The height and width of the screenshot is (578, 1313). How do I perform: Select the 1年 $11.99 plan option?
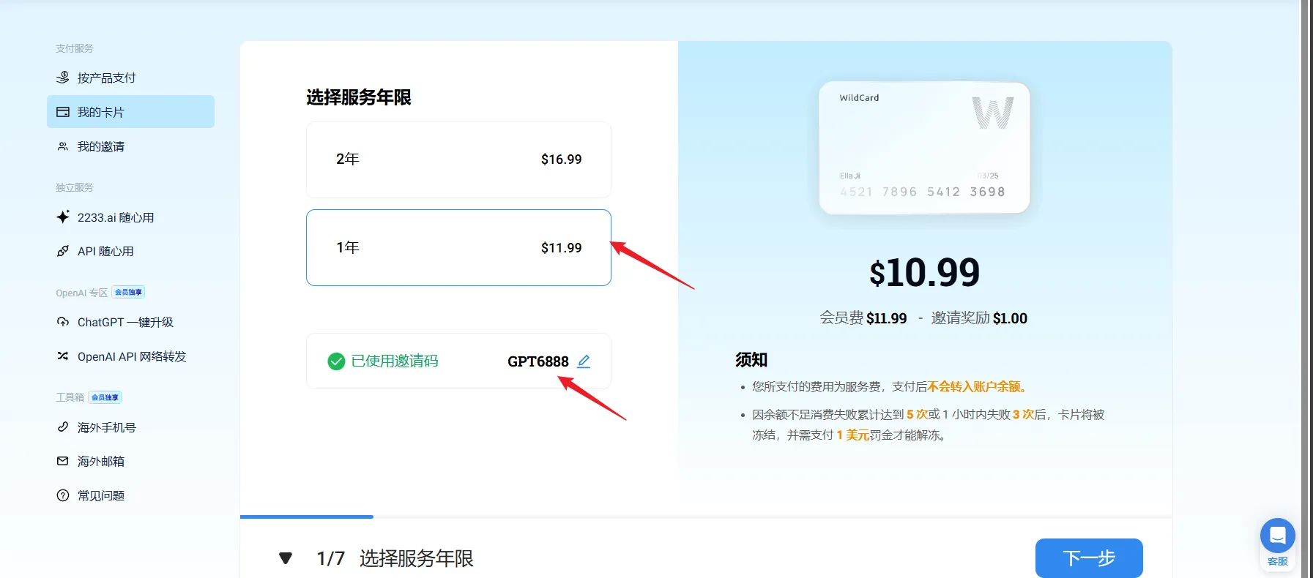click(x=458, y=248)
